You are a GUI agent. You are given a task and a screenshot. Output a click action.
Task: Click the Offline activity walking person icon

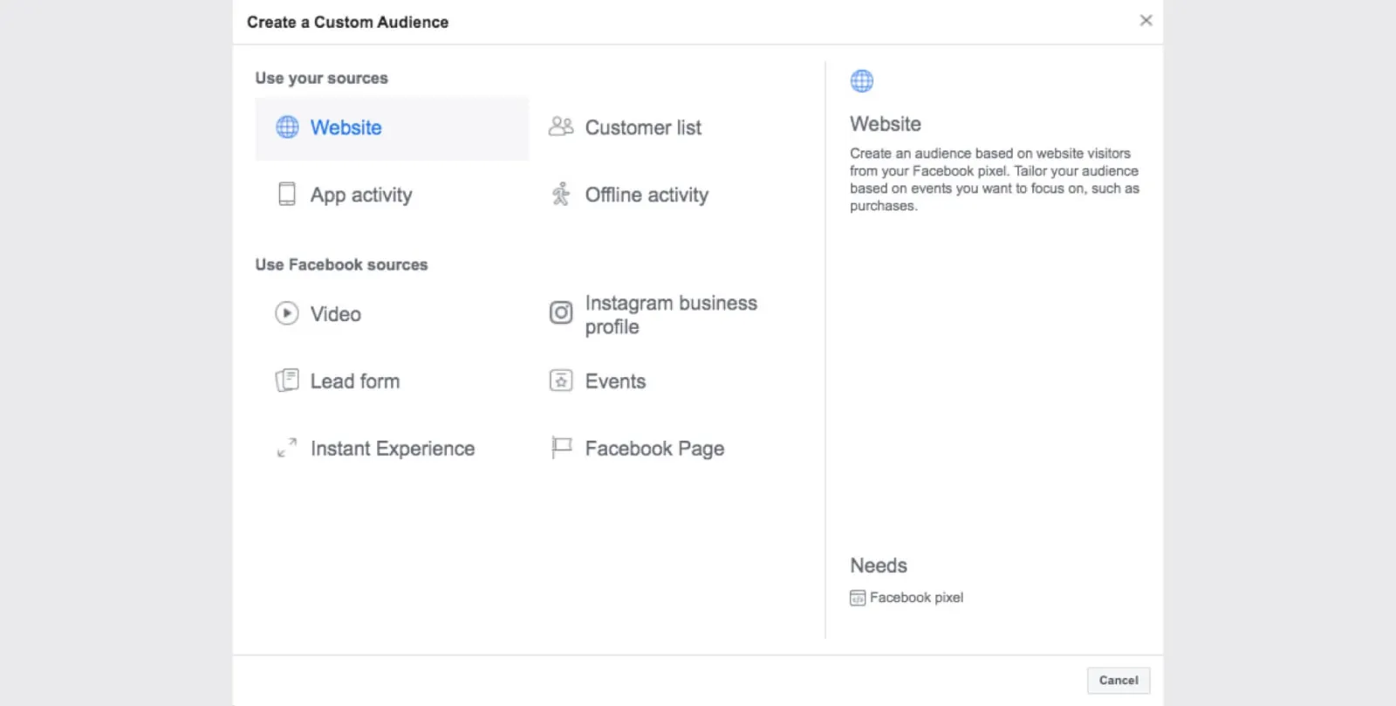[561, 194]
